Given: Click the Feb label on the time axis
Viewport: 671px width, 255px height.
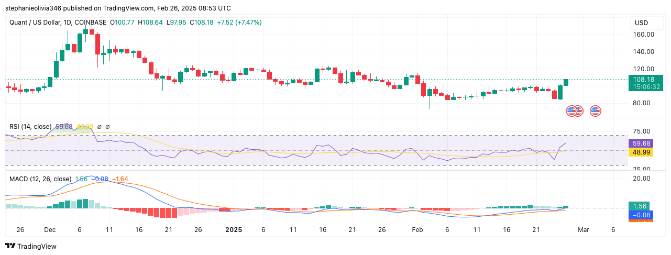Looking at the screenshot, I should [417, 230].
